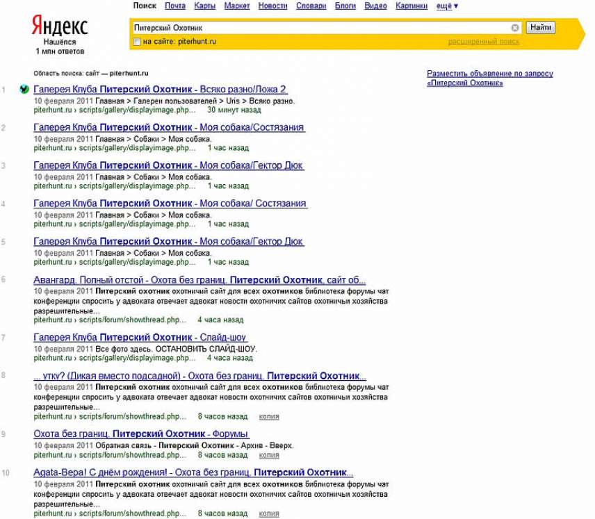This screenshot has height=519, width=595.
Task: Go to the Картинки search tab
Action: (x=411, y=6)
